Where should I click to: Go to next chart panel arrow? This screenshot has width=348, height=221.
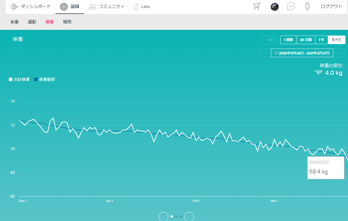(x=189, y=217)
